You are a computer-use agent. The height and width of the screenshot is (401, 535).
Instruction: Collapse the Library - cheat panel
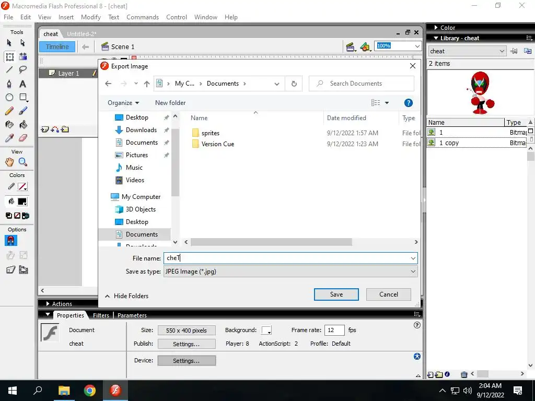tap(436, 38)
